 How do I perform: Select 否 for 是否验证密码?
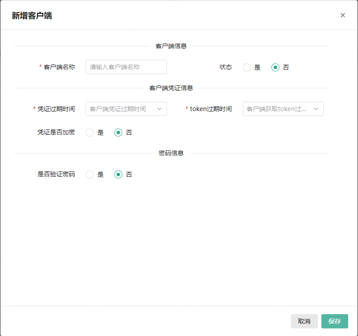point(117,174)
